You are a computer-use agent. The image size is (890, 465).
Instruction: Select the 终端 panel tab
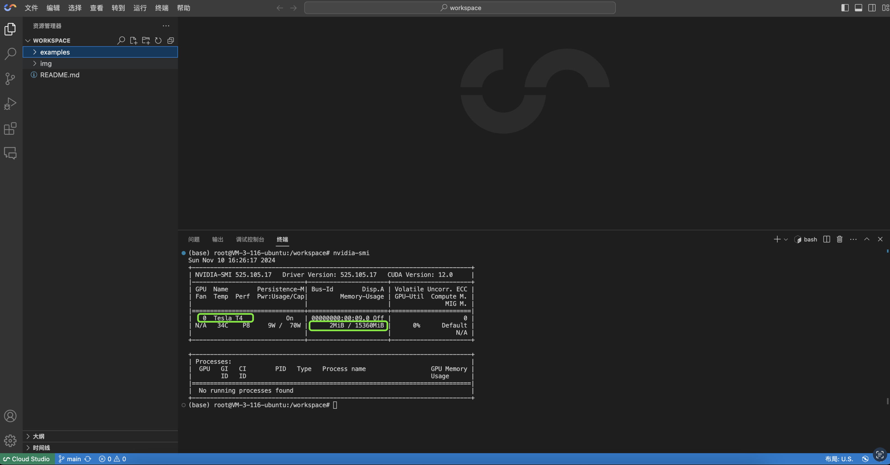[x=282, y=239]
